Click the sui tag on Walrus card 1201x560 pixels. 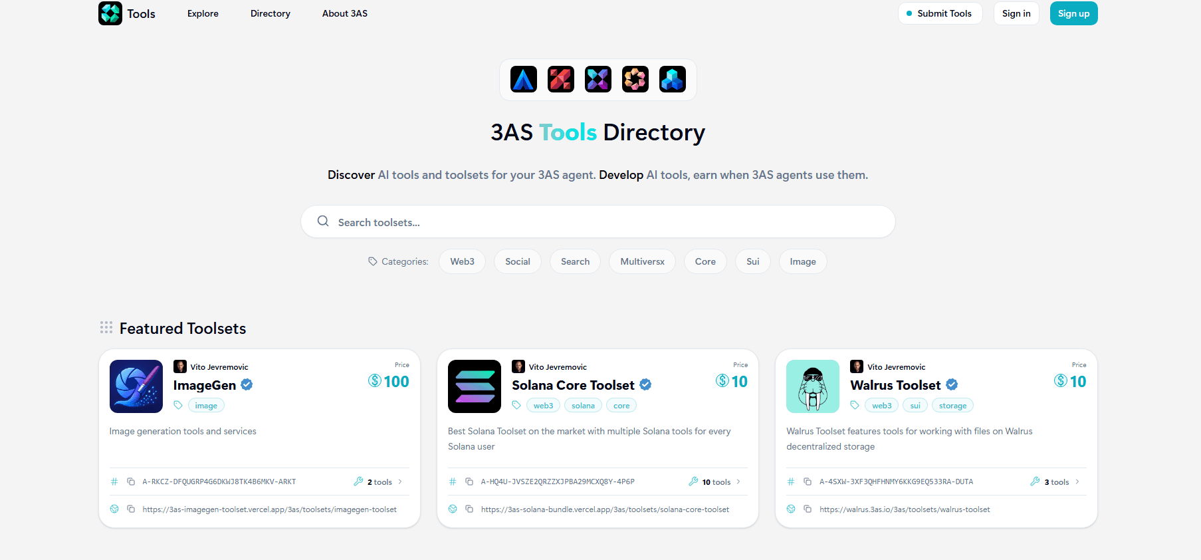point(915,405)
